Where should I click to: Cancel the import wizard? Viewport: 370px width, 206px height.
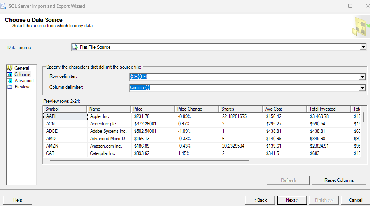[356, 200]
